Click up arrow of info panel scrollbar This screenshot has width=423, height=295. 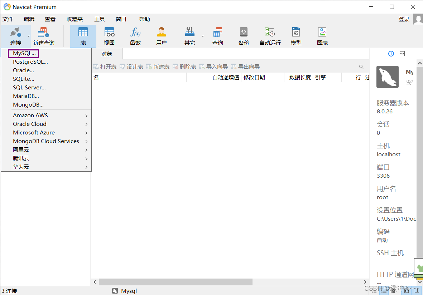tap(420, 63)
